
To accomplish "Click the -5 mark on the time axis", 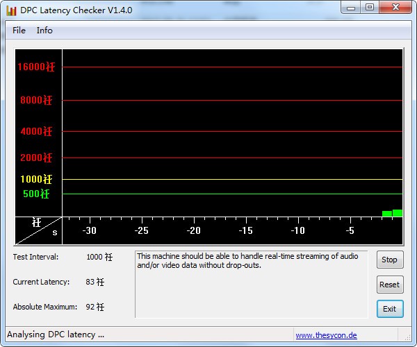I will pyautogui.click(x=350, y=230).
